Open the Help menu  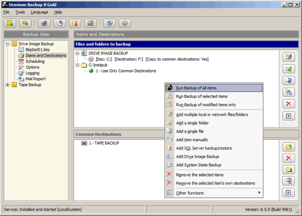tap(58, 12)
